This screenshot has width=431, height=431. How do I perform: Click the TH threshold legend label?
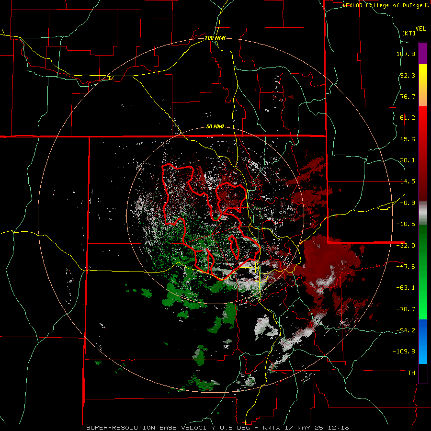[411, 373]
